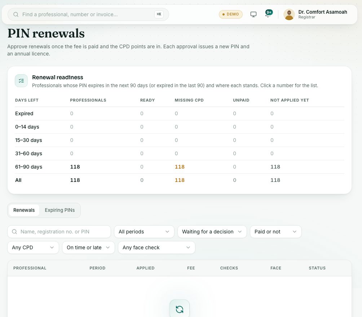Screen dimensions: 362x317
Task: Click the 15–30 days row label
Action: point(28,140)
